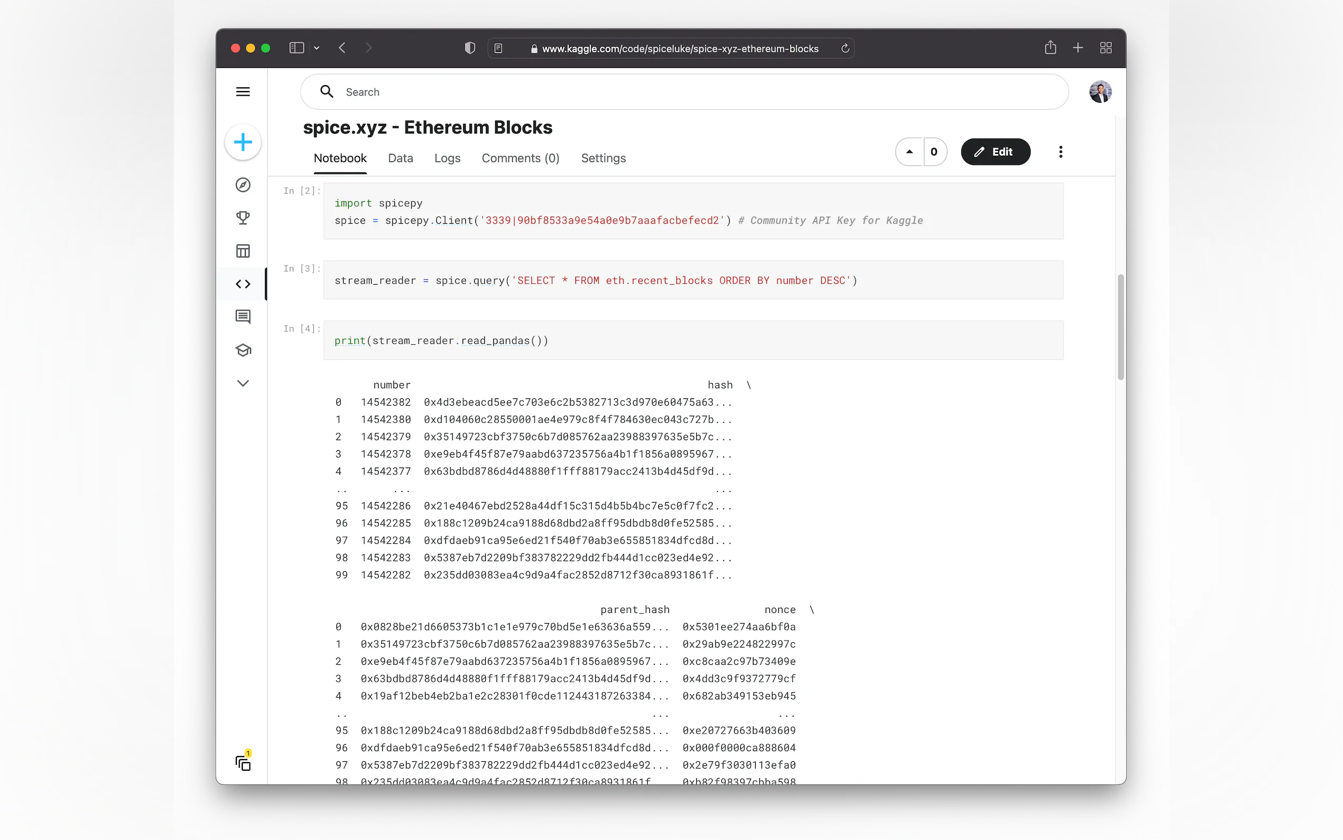Image resolution: width=1343 pixels, height=840 pixels.
Task: Open the Comments (0) tab
Action: pos(520,158)
